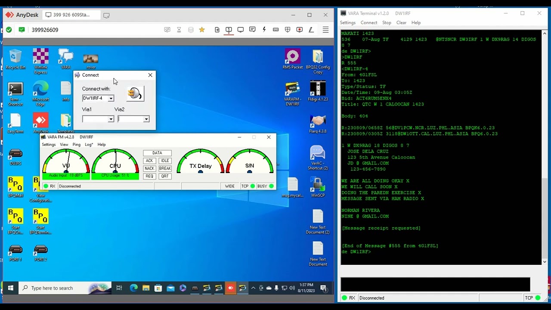
Task: Click the NACK indicator button
Action: (x=149, y=168)
